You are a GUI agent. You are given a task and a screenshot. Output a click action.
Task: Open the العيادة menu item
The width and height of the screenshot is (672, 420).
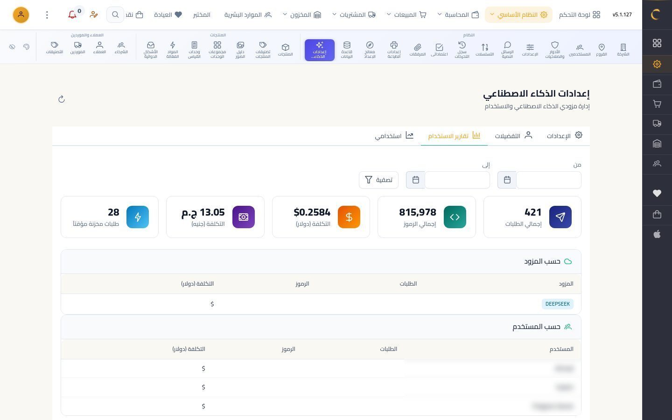[x=168, y=15]
